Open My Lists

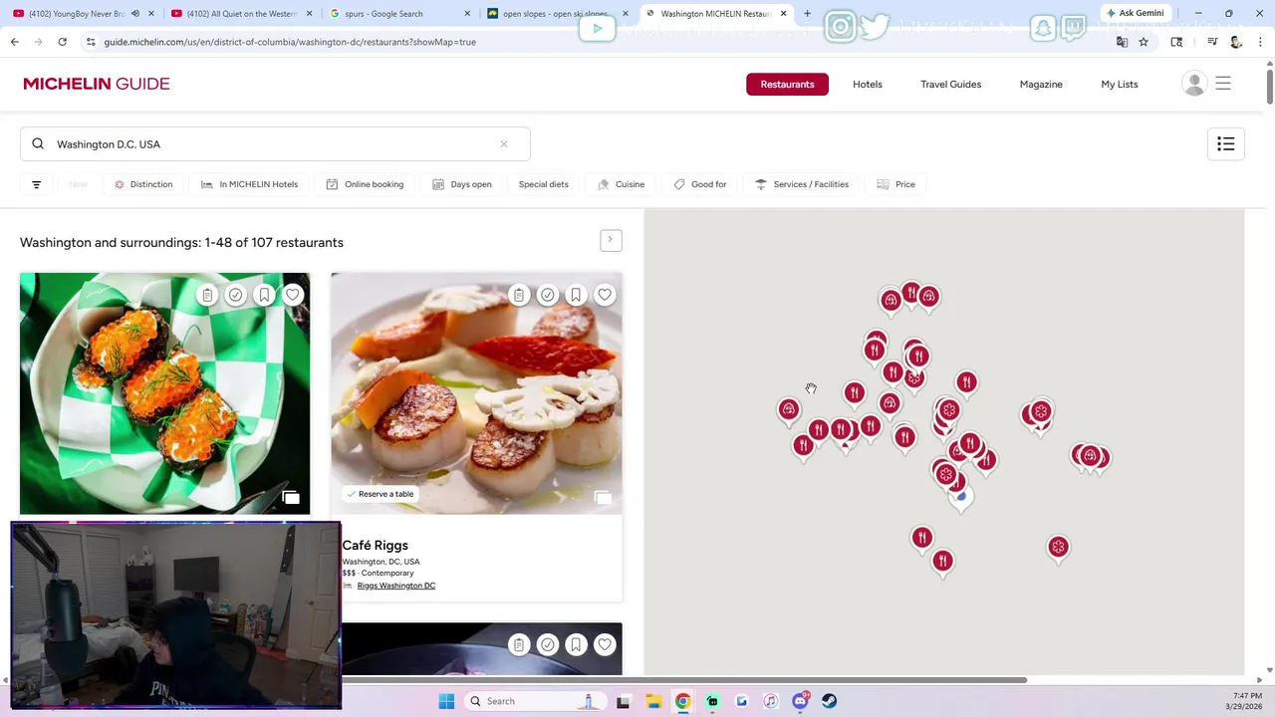(x=1120, y=84)
